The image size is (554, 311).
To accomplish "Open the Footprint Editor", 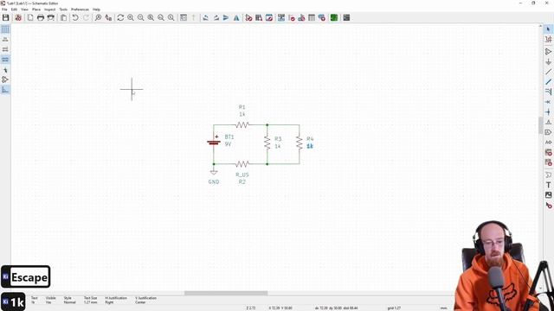I will point(269,17).
